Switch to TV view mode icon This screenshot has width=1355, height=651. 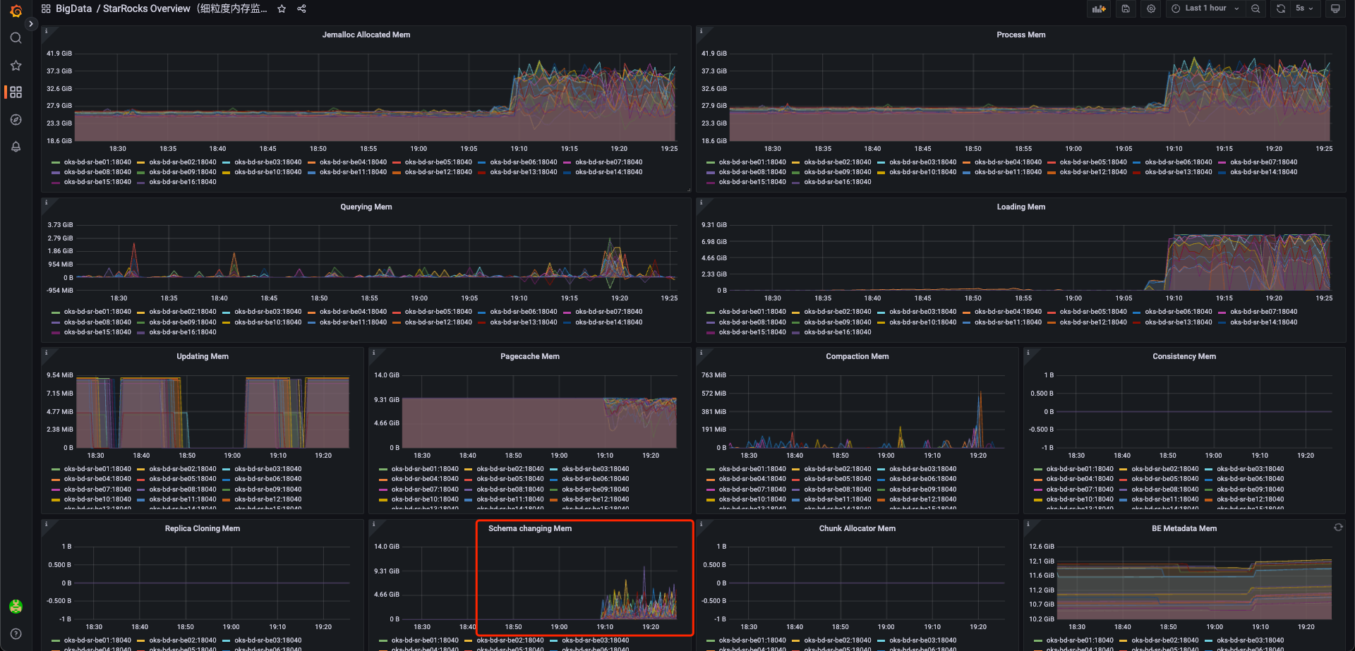pyautogui.click(x=1335, y=8)
